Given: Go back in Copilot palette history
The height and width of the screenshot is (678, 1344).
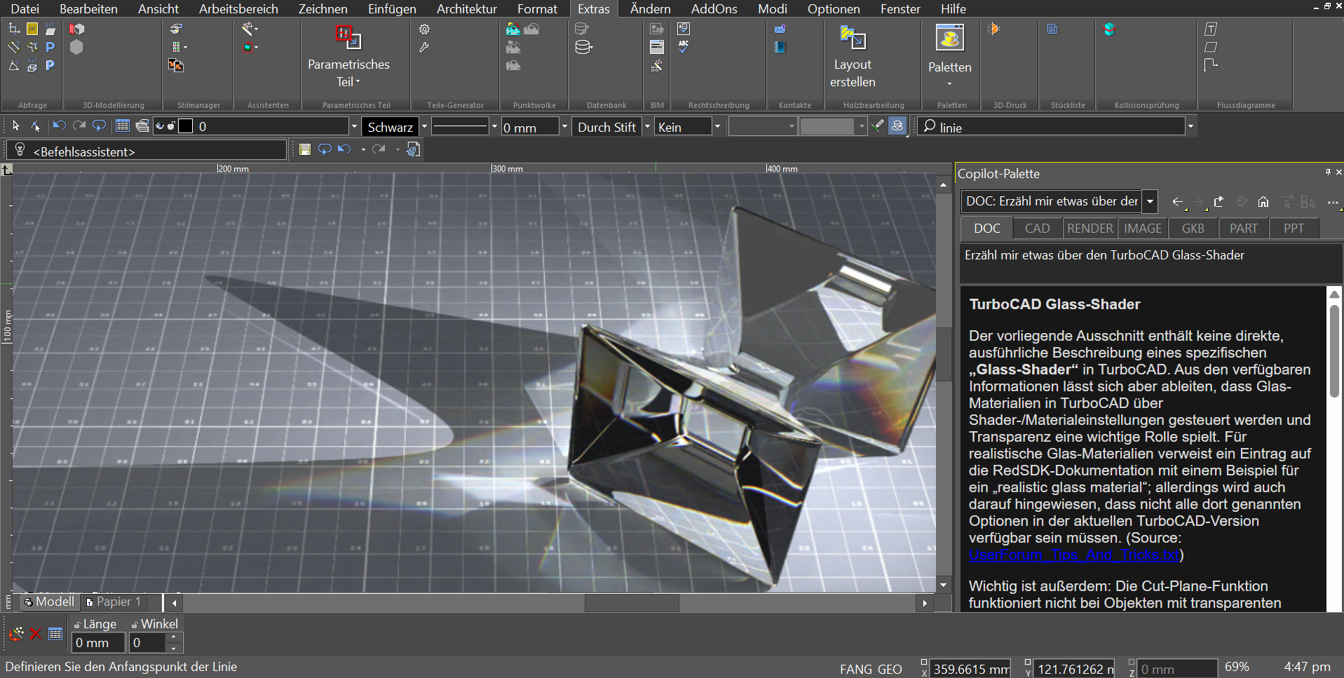Looking at the screenshot, I should (x=1178, y=202).
